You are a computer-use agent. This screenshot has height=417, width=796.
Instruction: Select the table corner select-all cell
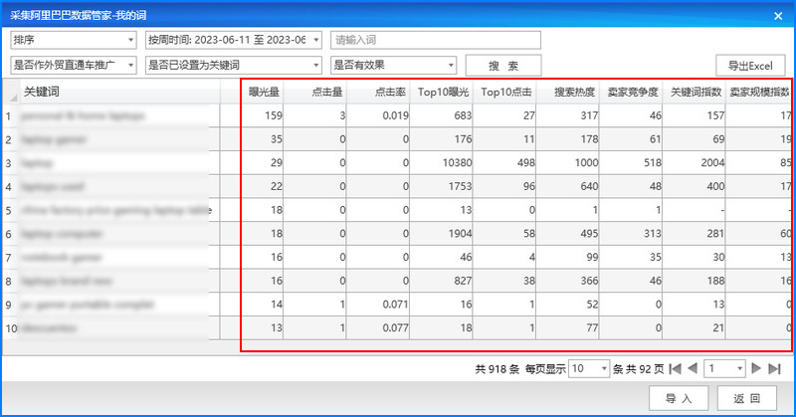(x=11, y=92)
